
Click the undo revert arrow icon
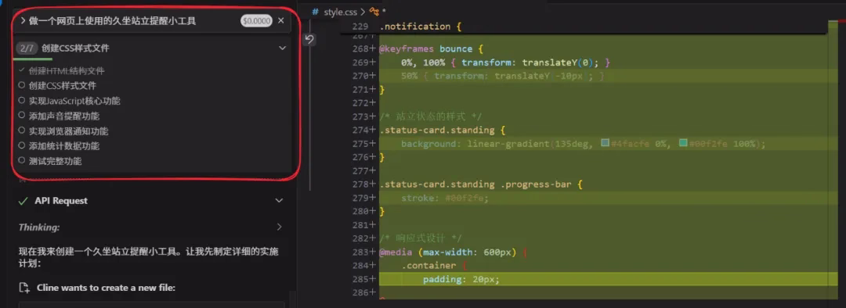[x=309, y=39]
